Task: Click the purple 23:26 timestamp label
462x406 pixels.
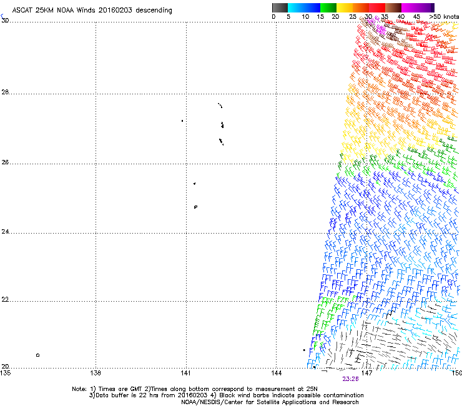Action: coord(350,379)
